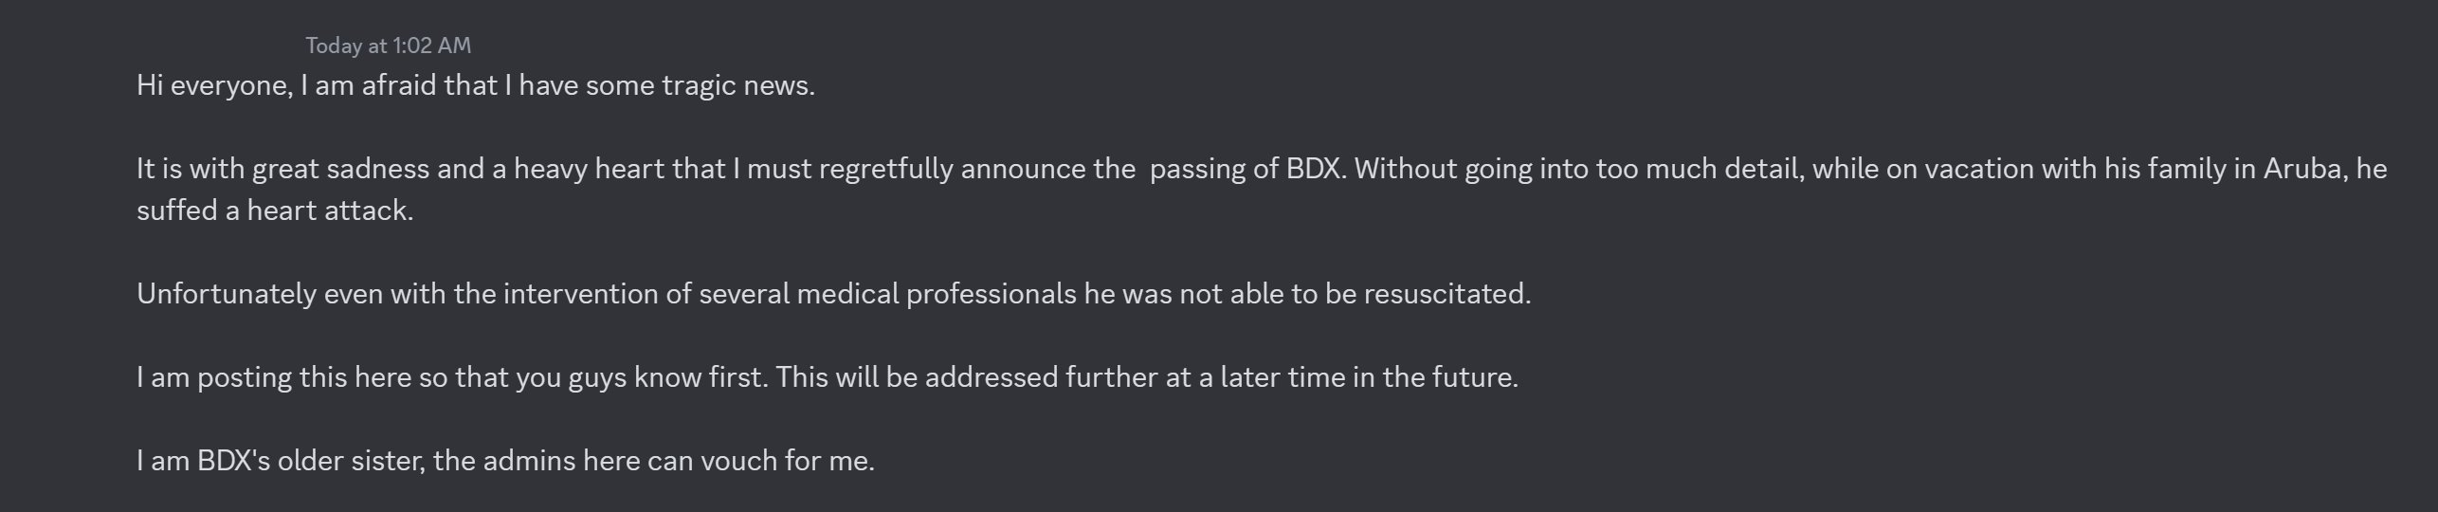The image size is (2438, 512).
Task: Click the word "resuscitated" in the message
Action: (1445, 295)
